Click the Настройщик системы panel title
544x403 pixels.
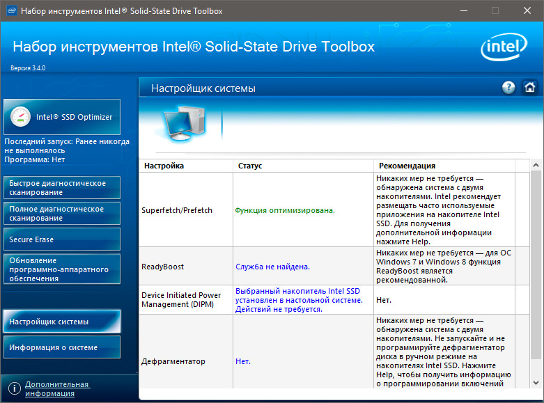(203, 88)
